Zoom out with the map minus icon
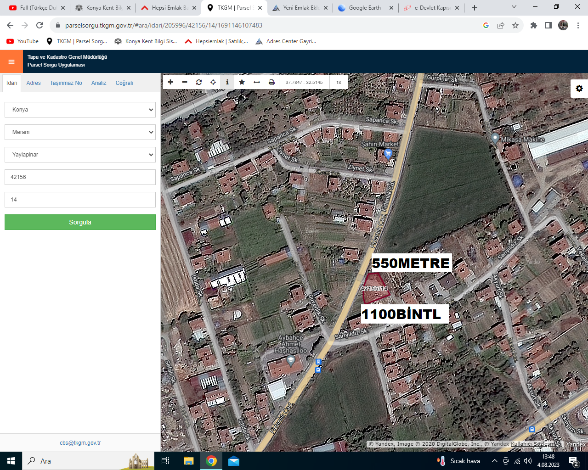 [185, 82]
